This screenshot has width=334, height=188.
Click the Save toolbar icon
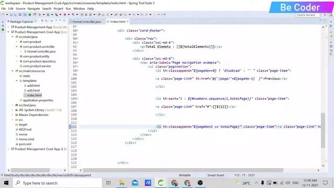[x=11, y=15]
